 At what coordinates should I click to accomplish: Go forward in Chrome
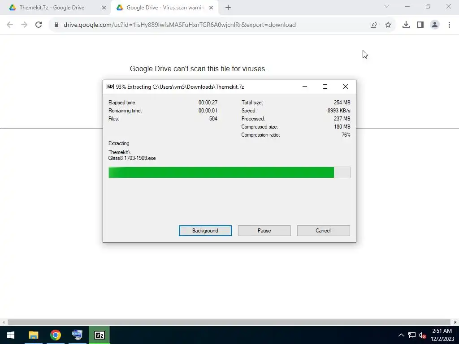click(x=24, y=25)
